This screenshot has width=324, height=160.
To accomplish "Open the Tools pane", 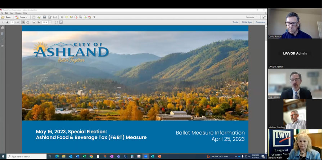I will pyautogui.click(x=235, y=22).
